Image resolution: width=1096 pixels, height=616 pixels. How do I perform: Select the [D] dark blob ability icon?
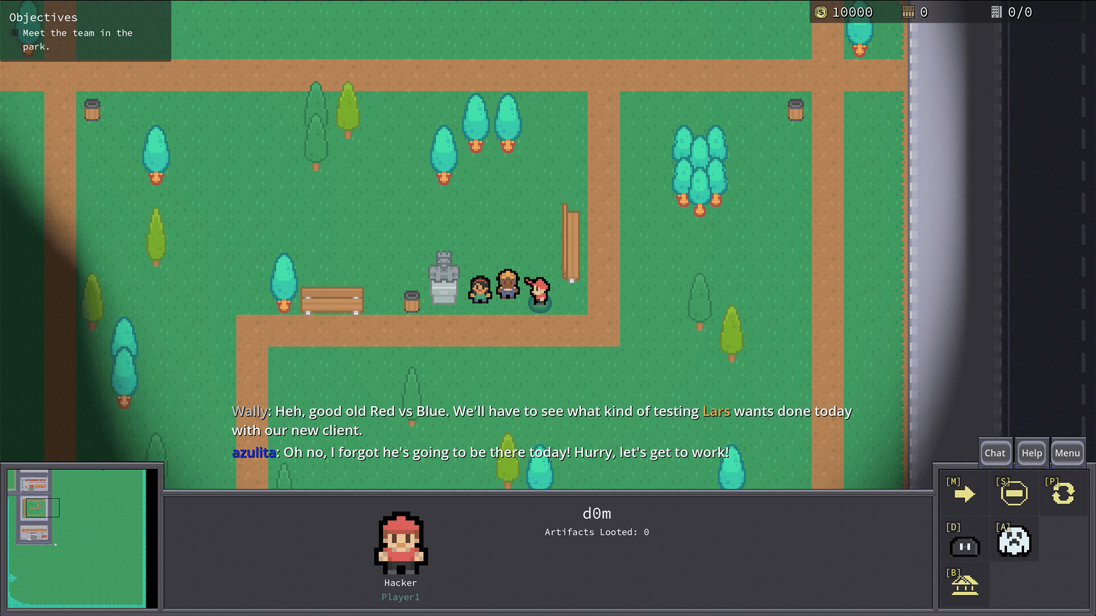coord(964,546)
